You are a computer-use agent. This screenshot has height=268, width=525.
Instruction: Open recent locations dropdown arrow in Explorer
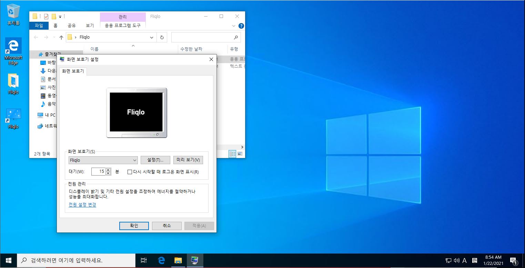point(53,37)
